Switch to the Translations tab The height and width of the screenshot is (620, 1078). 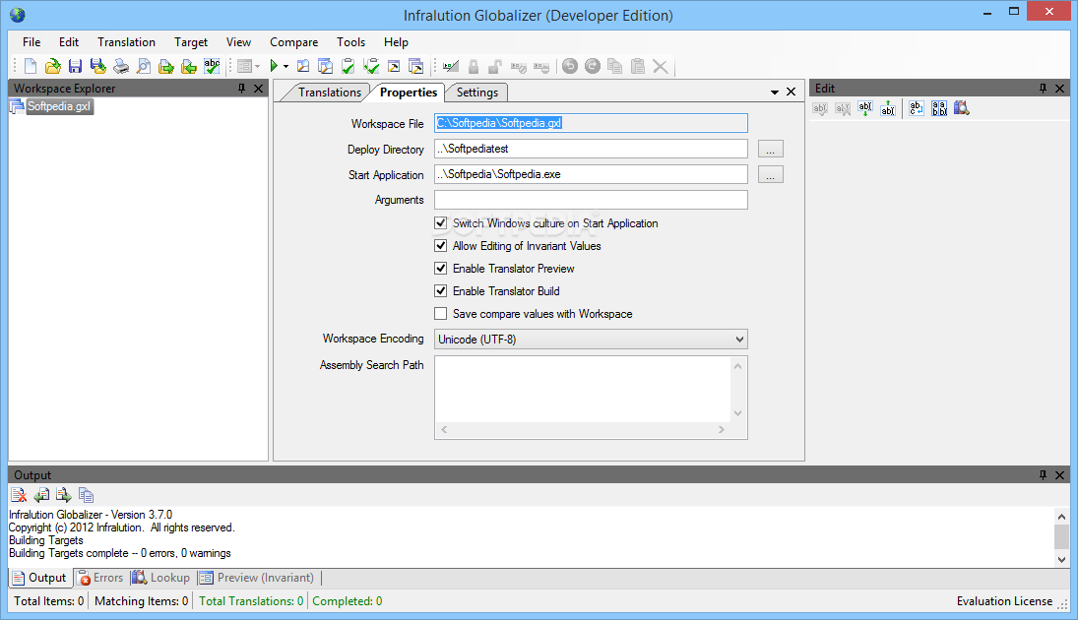pyautogui.click(x=330, y=93)
